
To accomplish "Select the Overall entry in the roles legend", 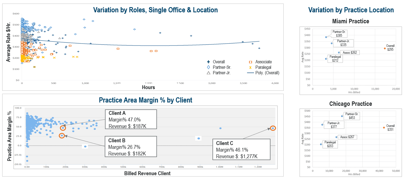I will point(216,62).
